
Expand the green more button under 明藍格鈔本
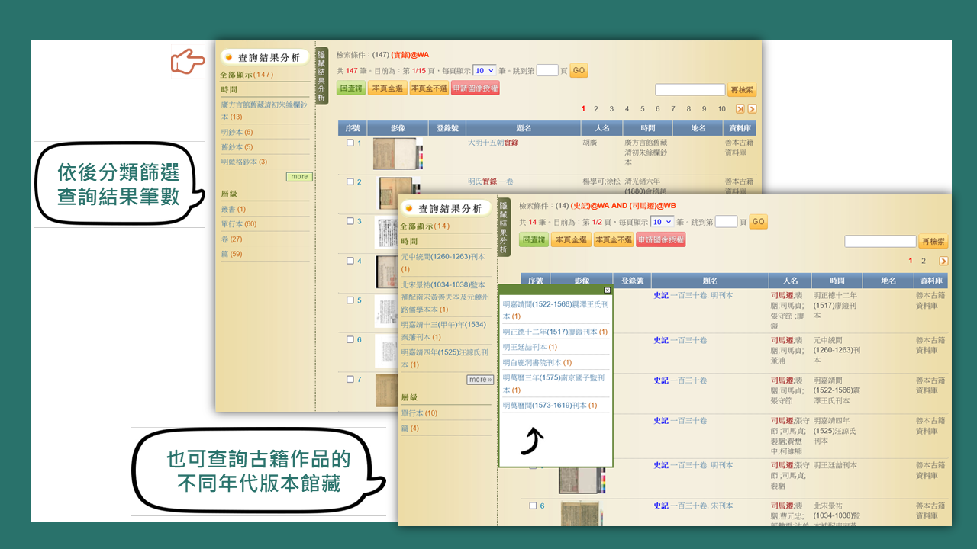point(299,176)
